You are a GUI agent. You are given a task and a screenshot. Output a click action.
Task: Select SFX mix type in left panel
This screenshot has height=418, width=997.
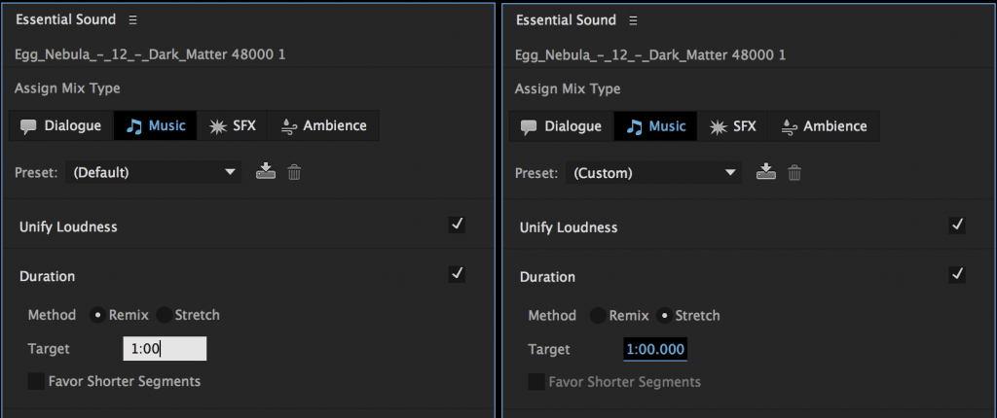tap(233, 125)
